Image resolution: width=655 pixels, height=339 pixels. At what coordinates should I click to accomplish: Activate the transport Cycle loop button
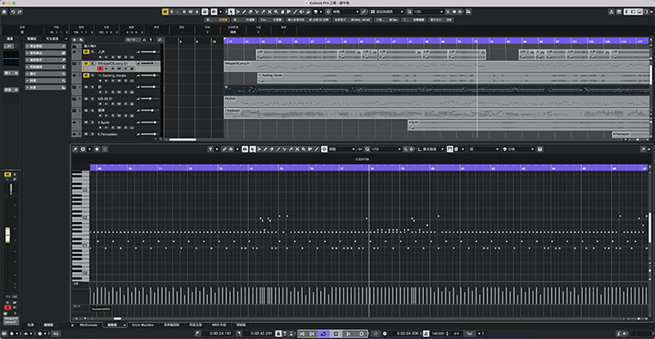coord(323,333)
